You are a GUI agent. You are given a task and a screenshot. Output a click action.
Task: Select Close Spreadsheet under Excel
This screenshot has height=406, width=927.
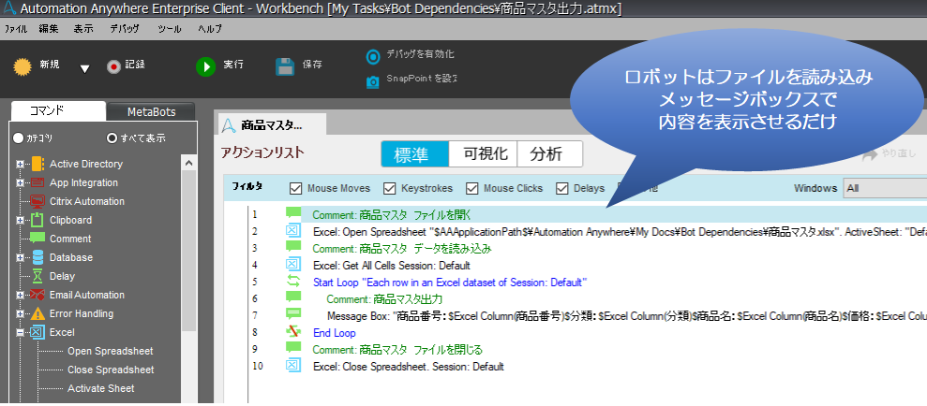111,370
